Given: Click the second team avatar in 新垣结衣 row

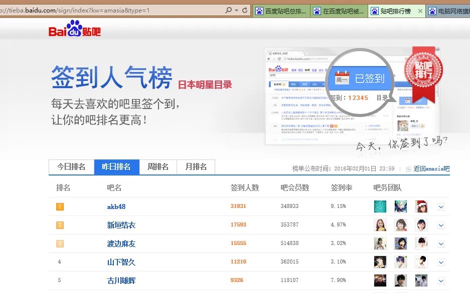Looking at the screenshot, I should click(401, 225).
